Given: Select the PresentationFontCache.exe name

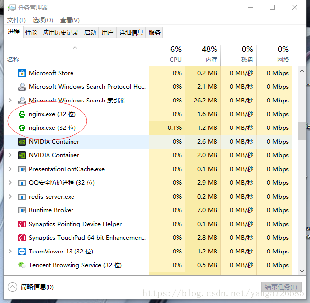Looking at the screenshot, I should coord(67,169).
